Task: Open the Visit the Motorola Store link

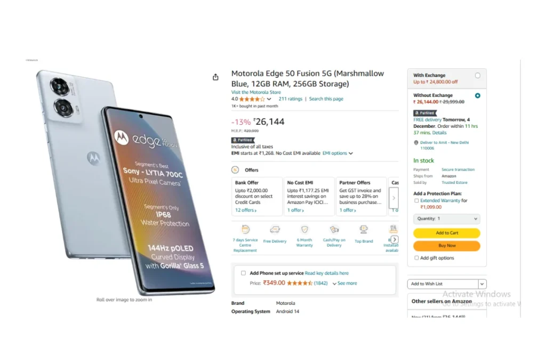Action: [x=256, y=92]
